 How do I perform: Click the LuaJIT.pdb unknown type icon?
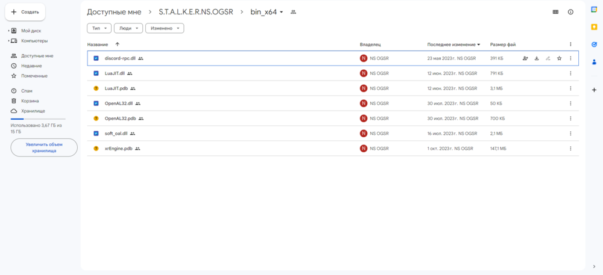coord(96,88)
